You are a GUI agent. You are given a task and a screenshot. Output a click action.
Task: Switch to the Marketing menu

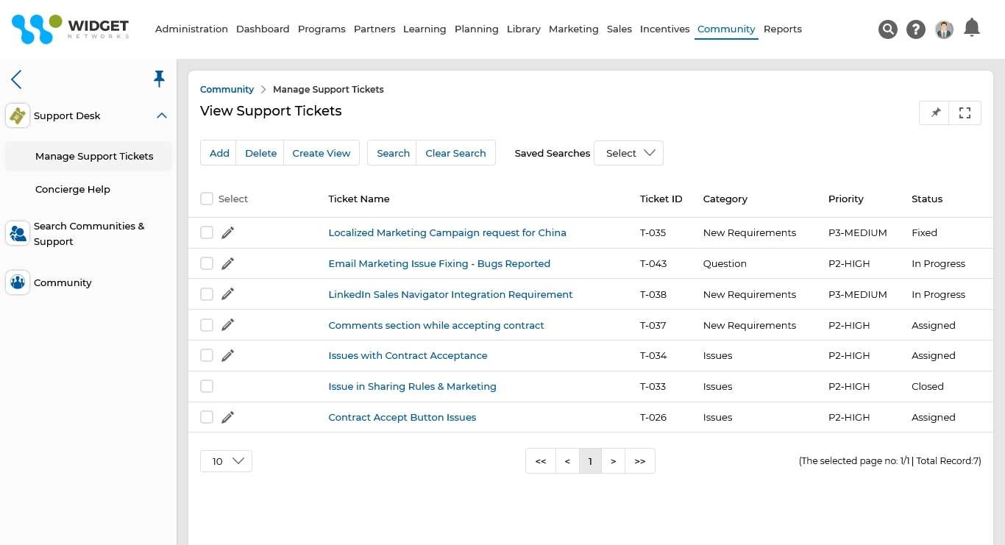(573, 29)
